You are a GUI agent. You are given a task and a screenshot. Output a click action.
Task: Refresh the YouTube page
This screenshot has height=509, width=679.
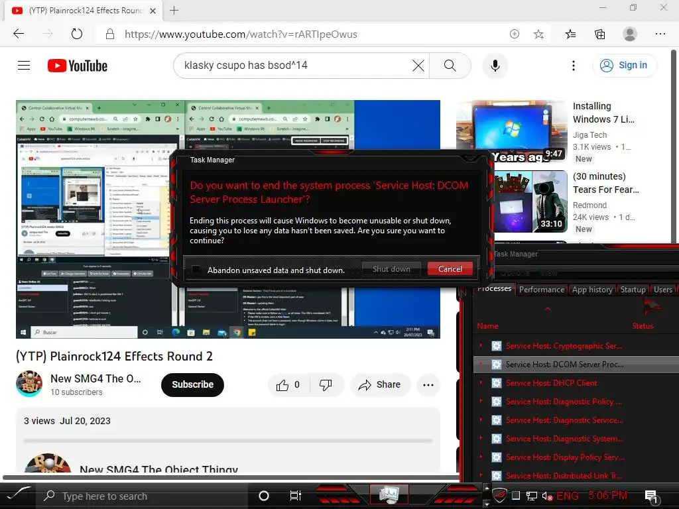(77, 34)
